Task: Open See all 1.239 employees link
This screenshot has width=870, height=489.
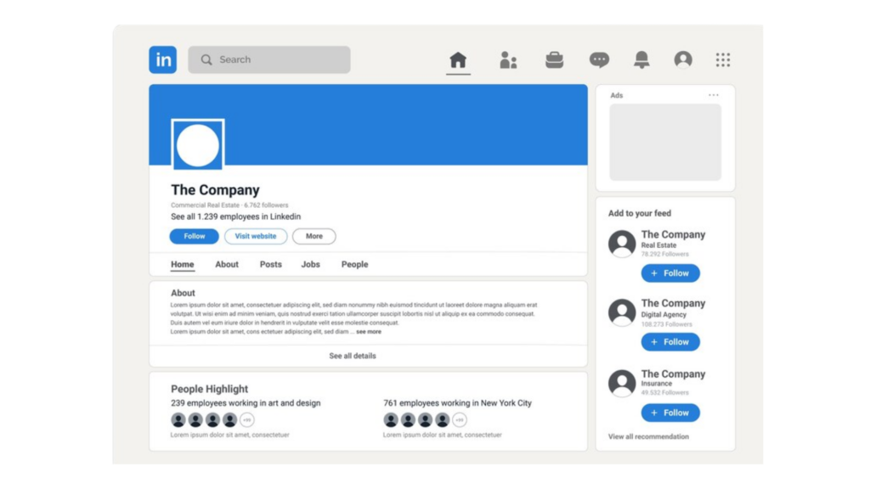Action: [x=235, y=216]
